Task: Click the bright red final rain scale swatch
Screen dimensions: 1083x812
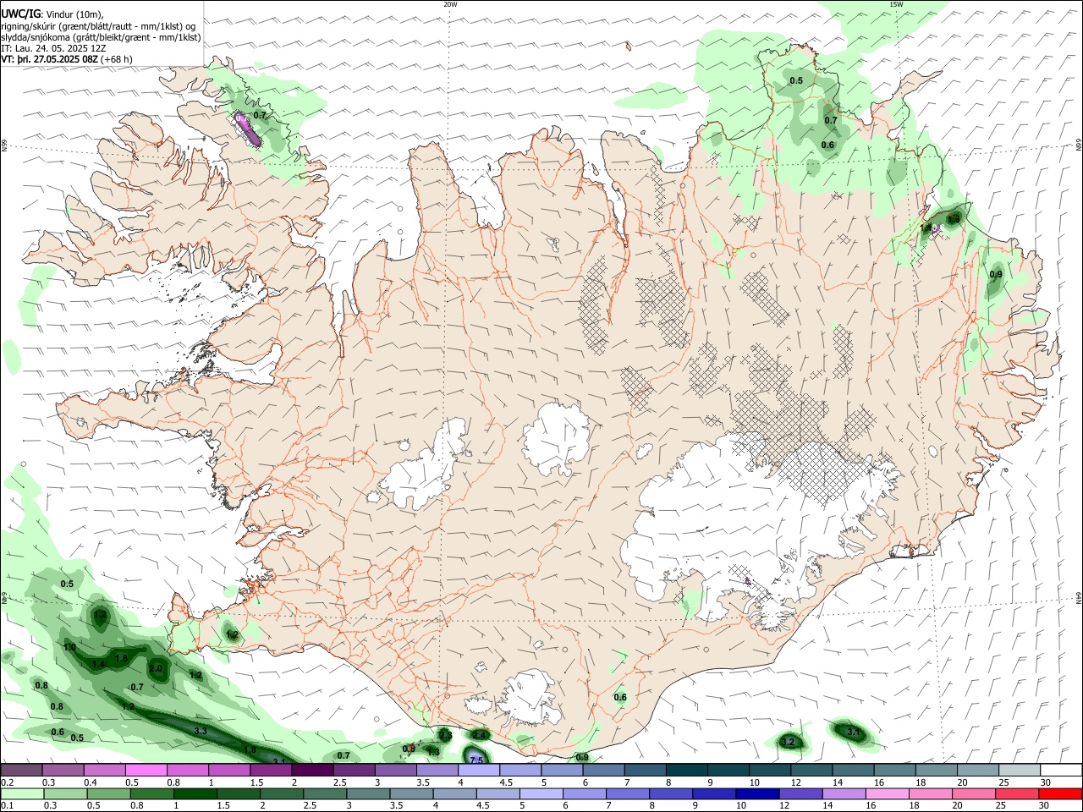Action: [x=1058, y=793]
